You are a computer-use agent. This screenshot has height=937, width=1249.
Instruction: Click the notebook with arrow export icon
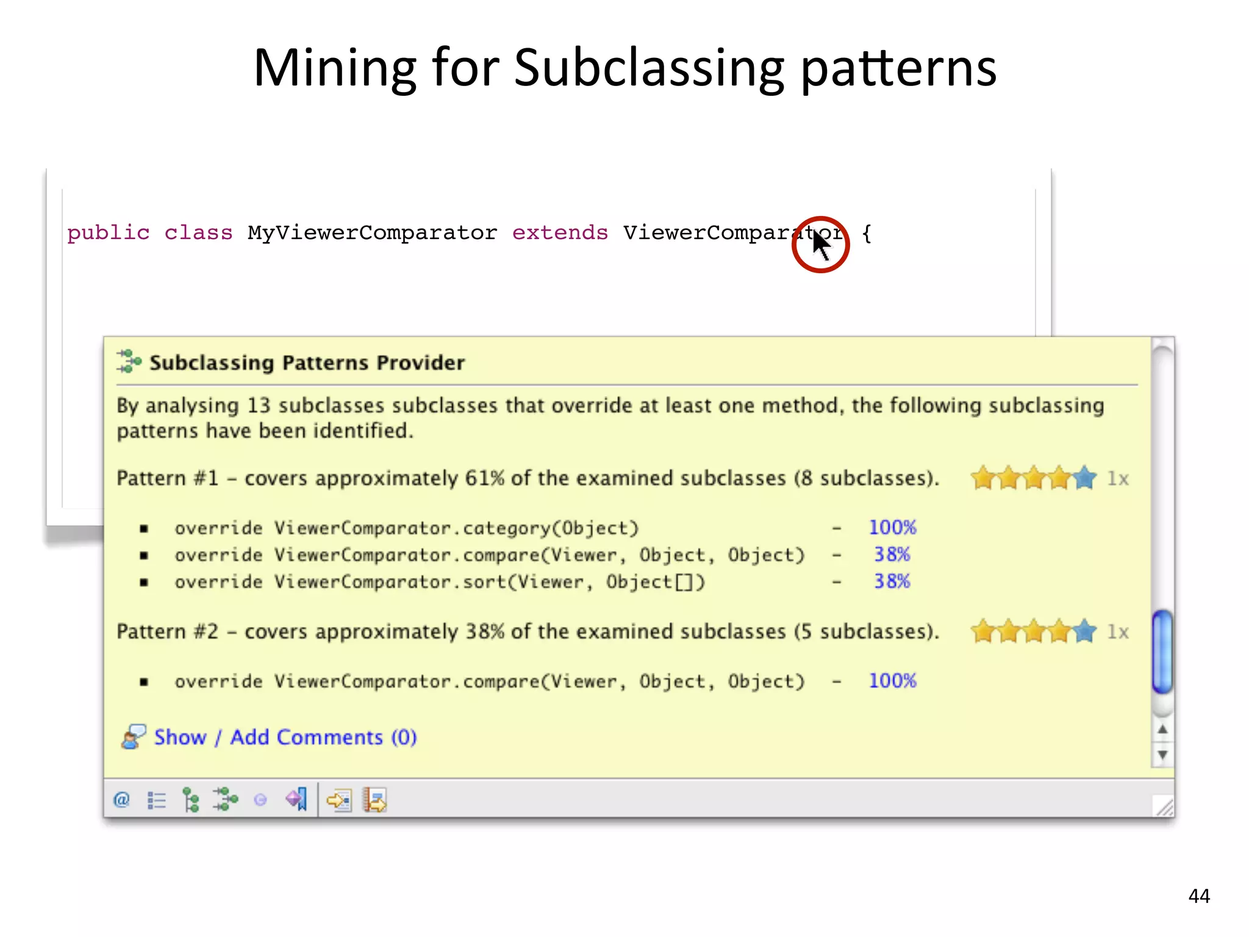point(374,800)
